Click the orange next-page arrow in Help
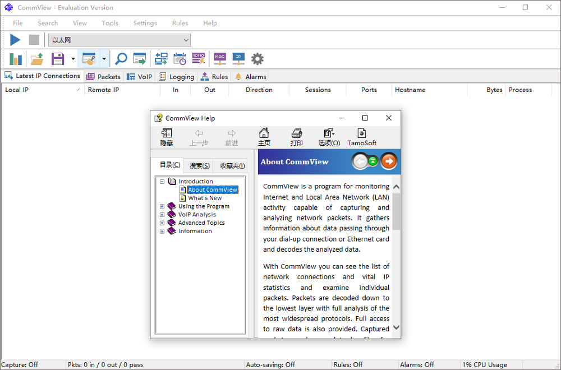This screenshot has height=370, width=561. 388,161
